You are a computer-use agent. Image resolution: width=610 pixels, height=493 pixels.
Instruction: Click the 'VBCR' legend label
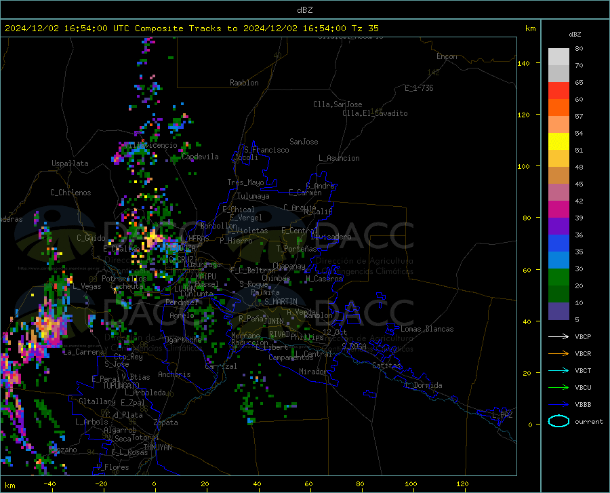click(x=583, y=354)
